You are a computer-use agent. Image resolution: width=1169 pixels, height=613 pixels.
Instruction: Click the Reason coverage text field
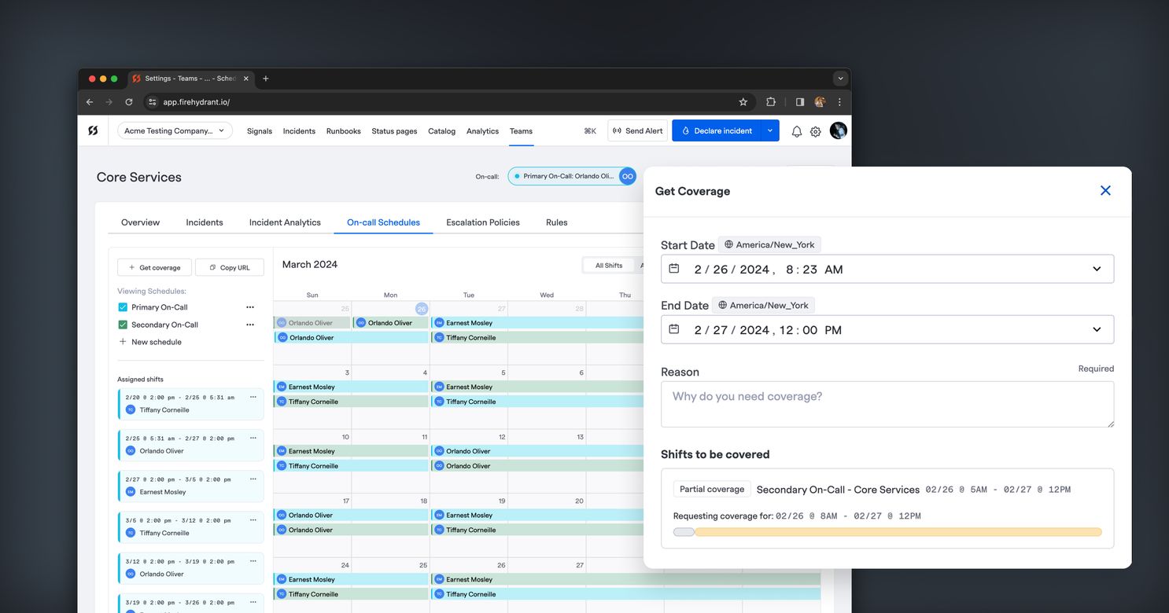coord(887,404)
